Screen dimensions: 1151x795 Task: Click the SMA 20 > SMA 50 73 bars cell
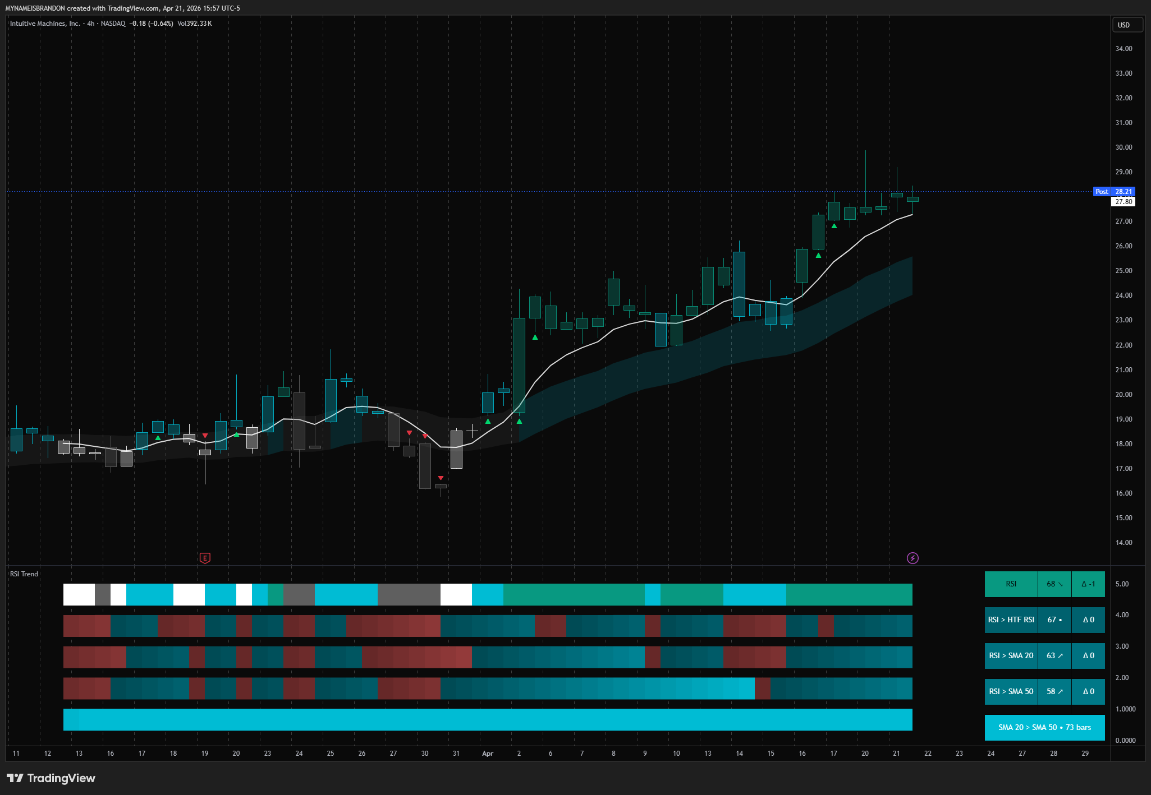1044,727
